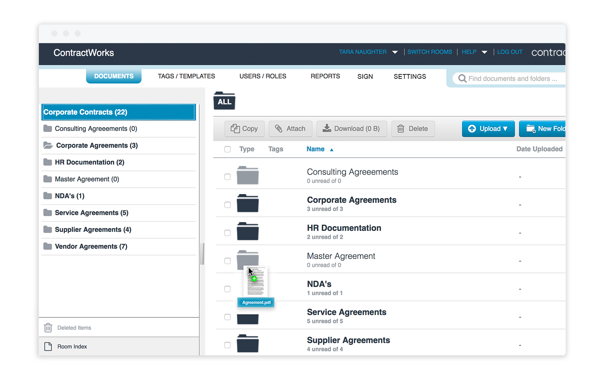Open the REPORTS tab
601x389 pixels.
coord(325,76)
